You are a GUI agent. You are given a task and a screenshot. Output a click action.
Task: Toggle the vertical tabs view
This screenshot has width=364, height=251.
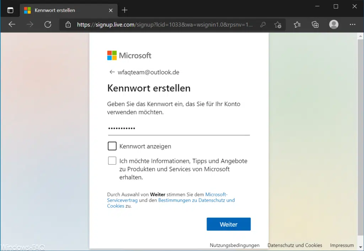10,10
